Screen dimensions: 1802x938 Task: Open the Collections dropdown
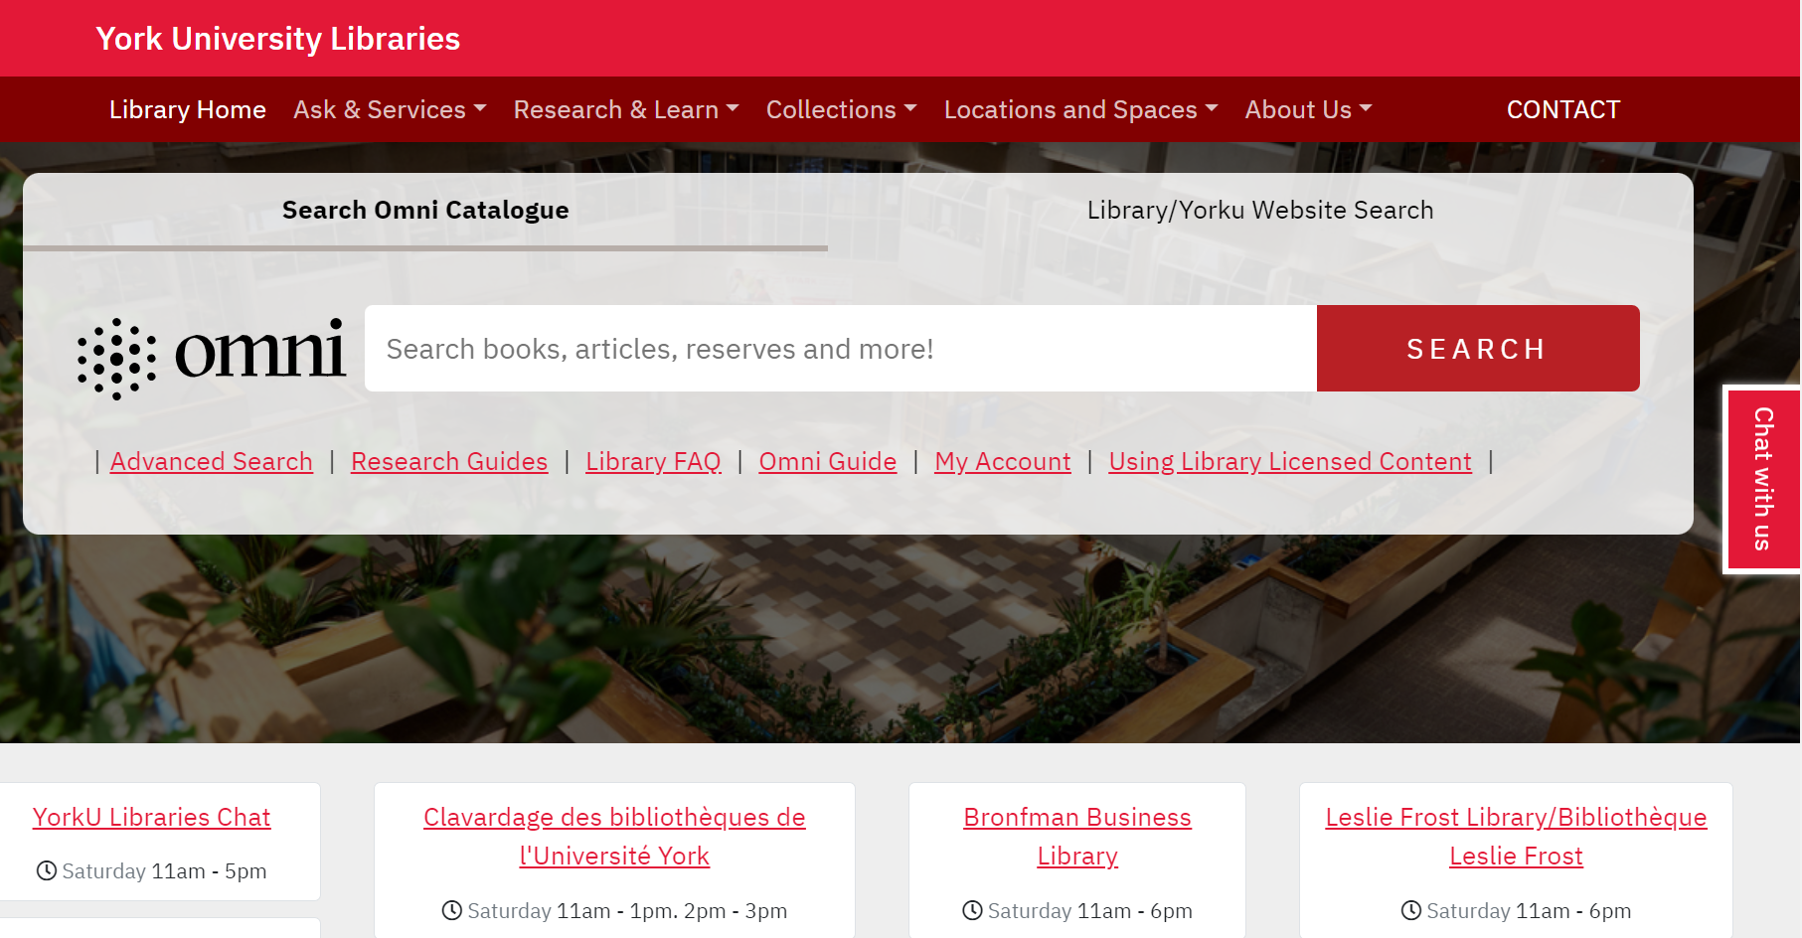click(841, 109)
